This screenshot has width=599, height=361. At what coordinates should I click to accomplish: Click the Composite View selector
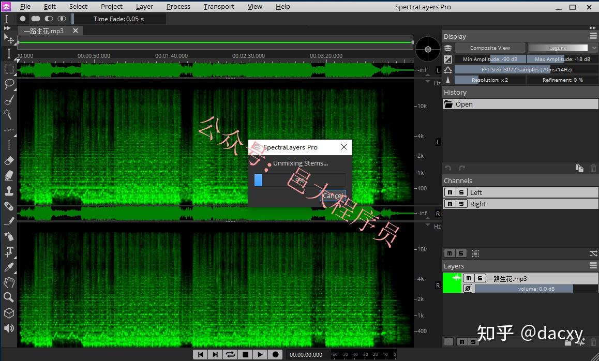(x=490, y=48)
